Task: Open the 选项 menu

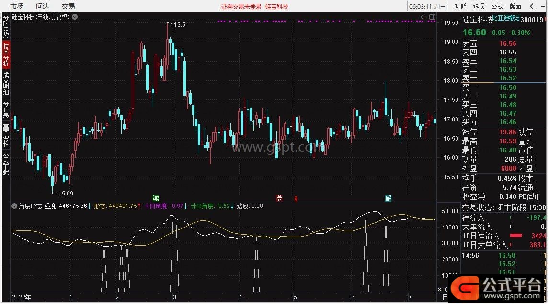Action: pos(479,6)
